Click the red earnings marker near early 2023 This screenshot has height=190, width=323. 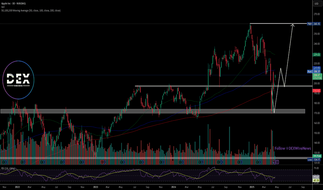tap(102, 162)
